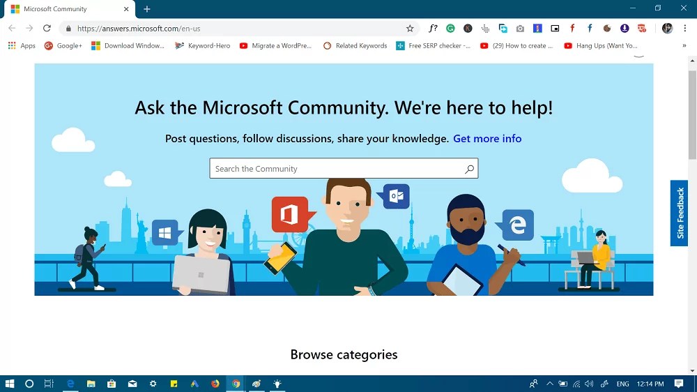Image resolution: width=697 pixels, height=392 pixels.
Task: Open a new browser tab with plus button
Action: 146,9
